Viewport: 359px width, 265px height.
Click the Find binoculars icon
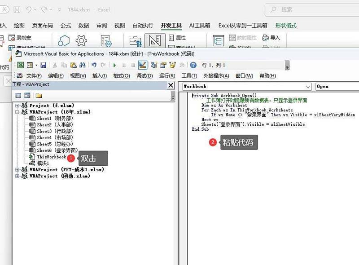click(83, 65)
